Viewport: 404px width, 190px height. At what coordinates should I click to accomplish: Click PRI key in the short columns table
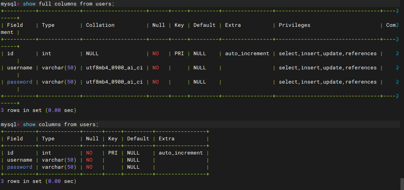coord(113,153)
